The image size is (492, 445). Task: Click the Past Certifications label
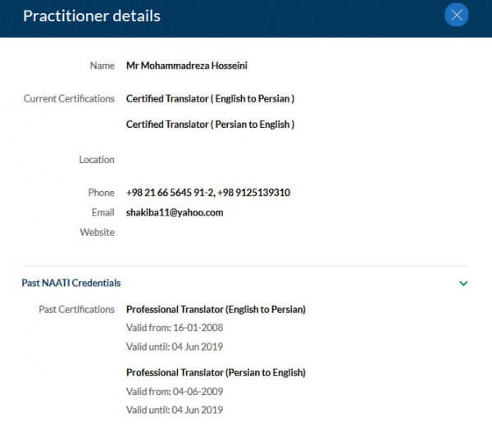[76, 310]
